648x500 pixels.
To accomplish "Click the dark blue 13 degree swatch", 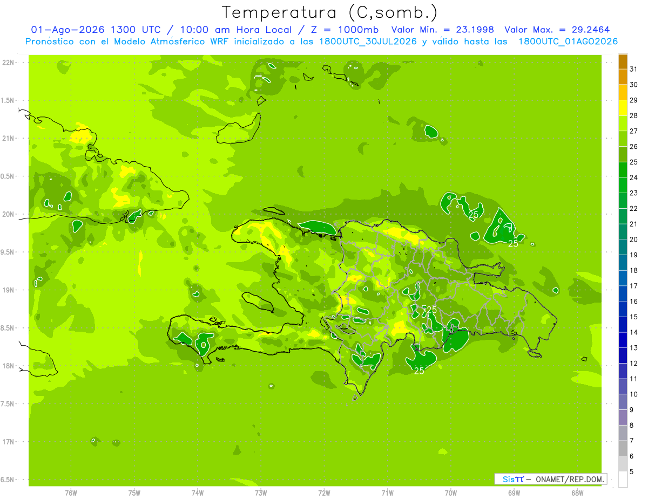I will [x=623, y=340].
